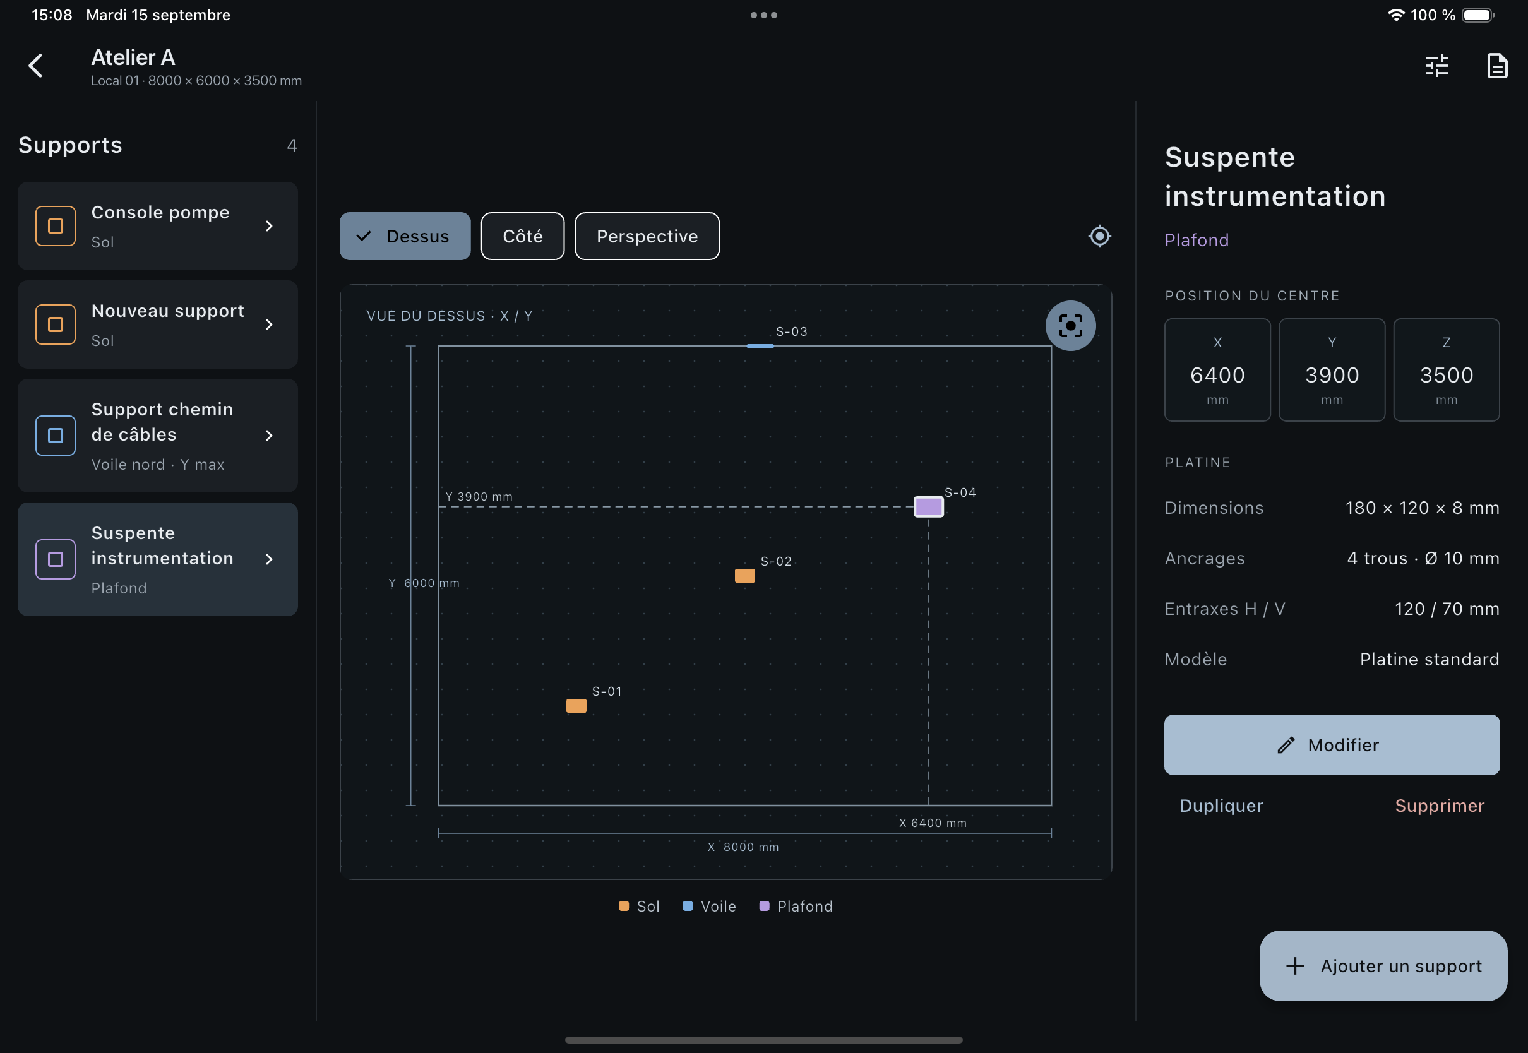Click the 'Y 6000 mm' dimension label
Viewport: 1528px width, 1053px height.
pyautogui.click(x=424, y=583)
